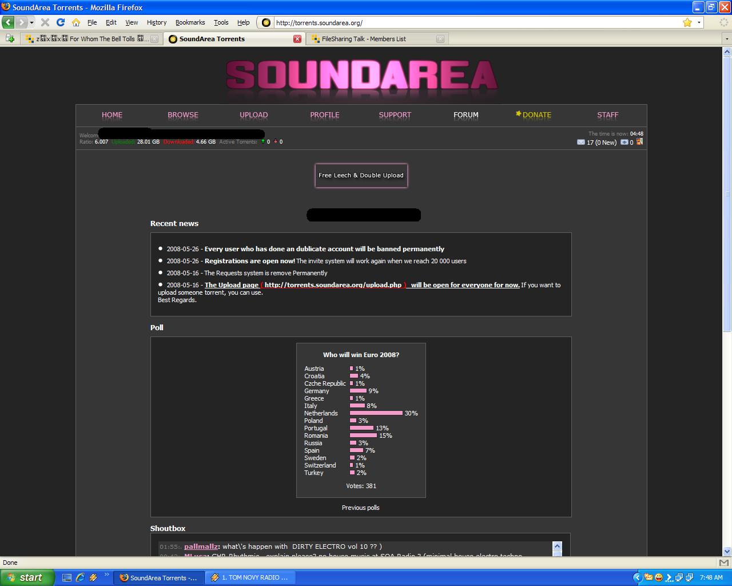The image size is (732, 586).
Task: Click the page vertical scrollbar thumb
Action: (x=727, y=195)
